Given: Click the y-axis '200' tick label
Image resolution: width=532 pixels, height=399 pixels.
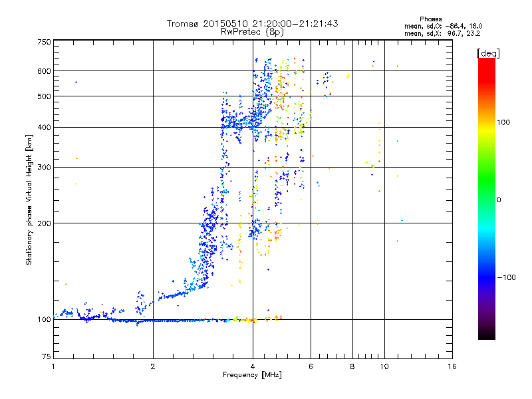Looking at the screenshot, I should pyautogui.click(x=45, y=223).
